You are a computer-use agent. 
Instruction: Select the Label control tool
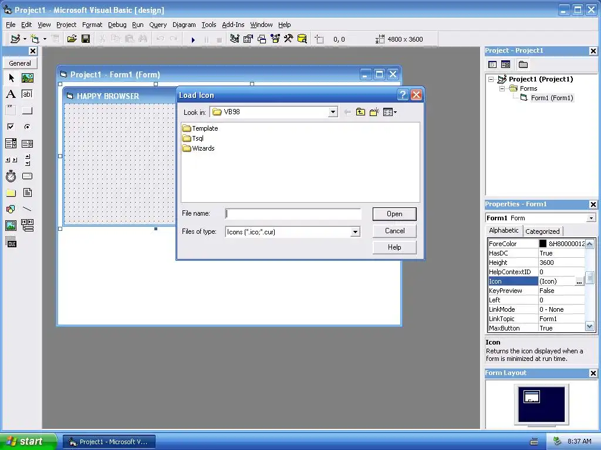click(11, 94)
